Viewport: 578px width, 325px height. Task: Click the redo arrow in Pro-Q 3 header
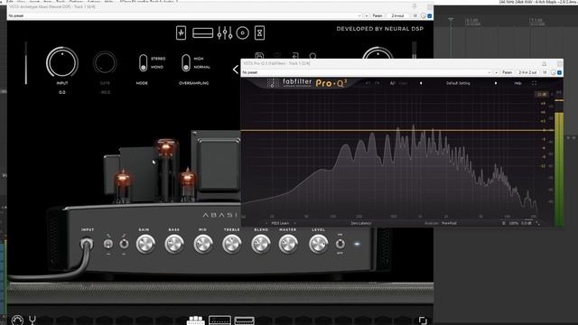378,83
